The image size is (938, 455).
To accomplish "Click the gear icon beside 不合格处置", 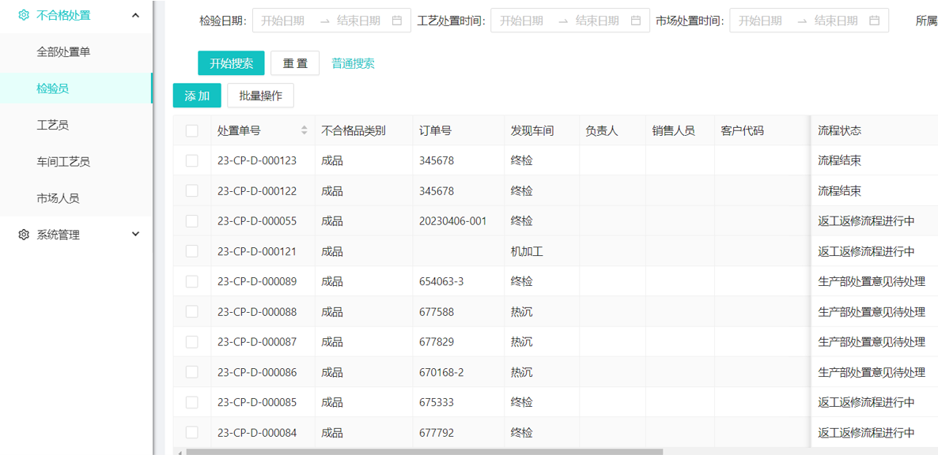I will click(x=24, y=15).
